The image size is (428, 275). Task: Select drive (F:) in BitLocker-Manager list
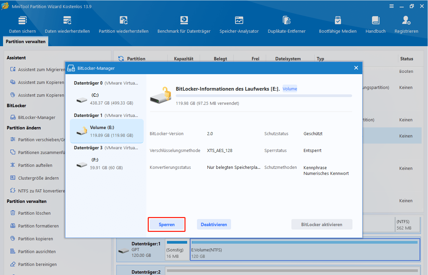pyautogui.click(x=107, y=164)
